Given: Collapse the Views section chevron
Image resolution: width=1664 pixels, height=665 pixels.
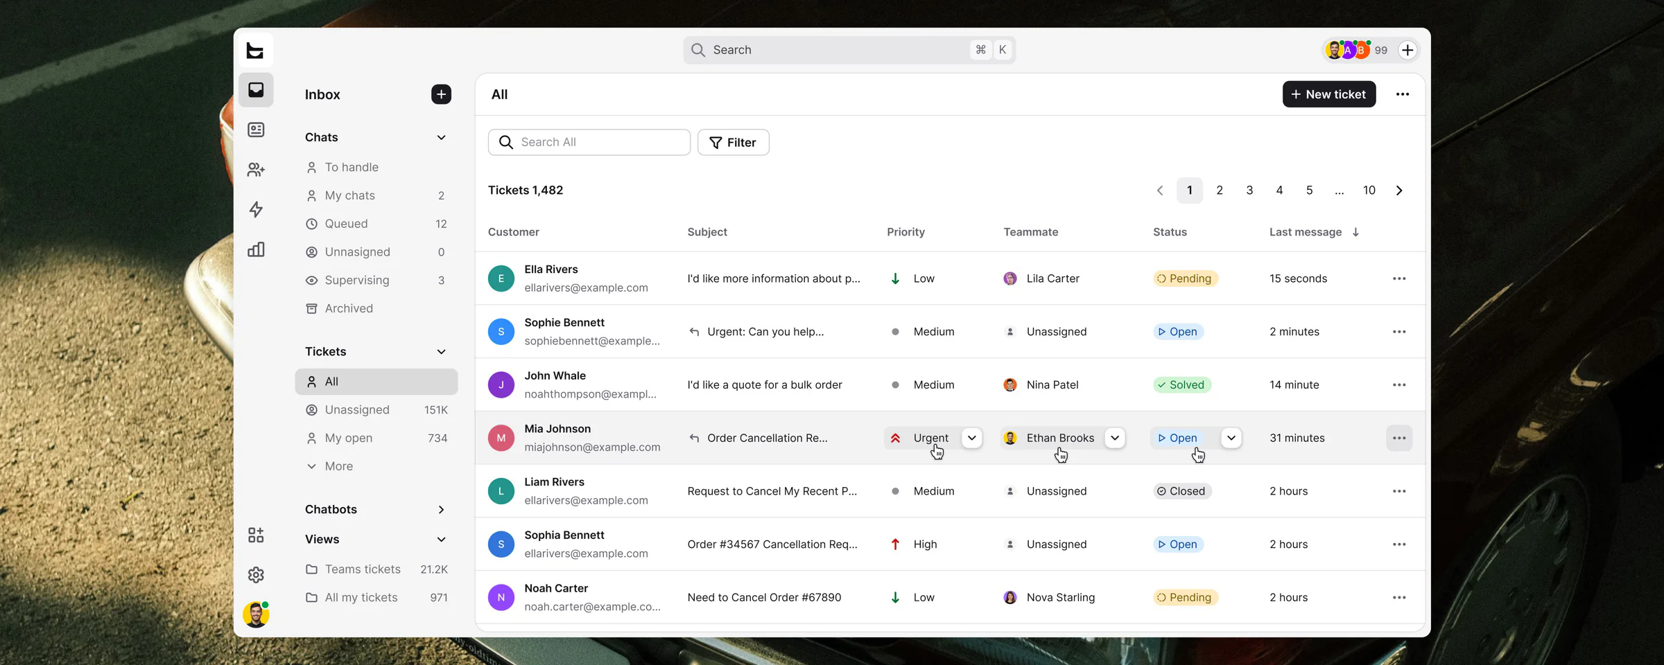Looking at the screenshot, I should point(441,540).
